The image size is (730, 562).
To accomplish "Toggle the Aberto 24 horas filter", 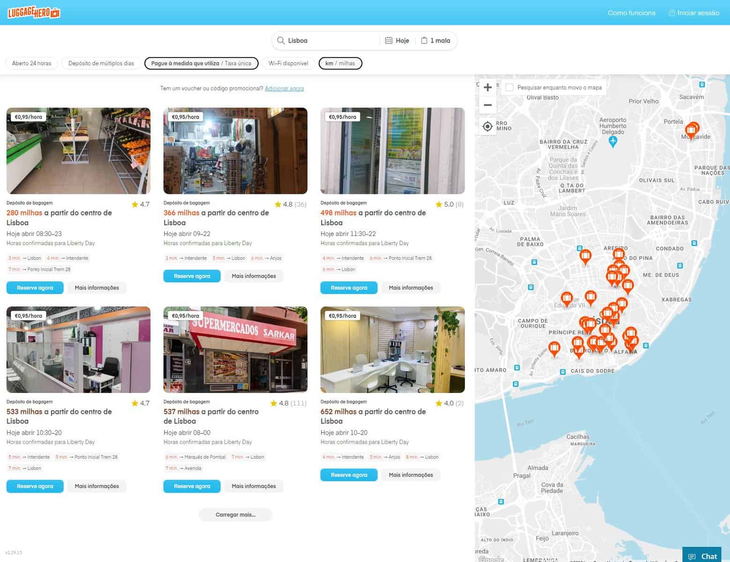I will coord(31,63).
